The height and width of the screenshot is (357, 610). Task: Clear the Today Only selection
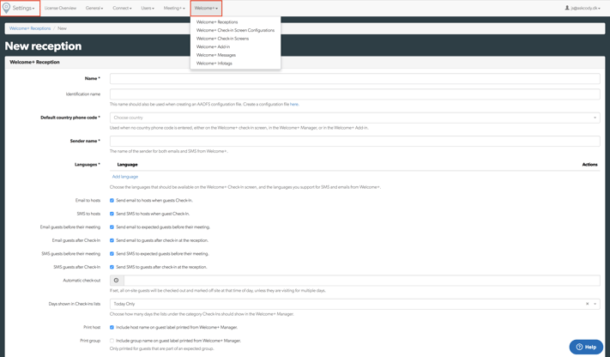[x=587, y=304]
